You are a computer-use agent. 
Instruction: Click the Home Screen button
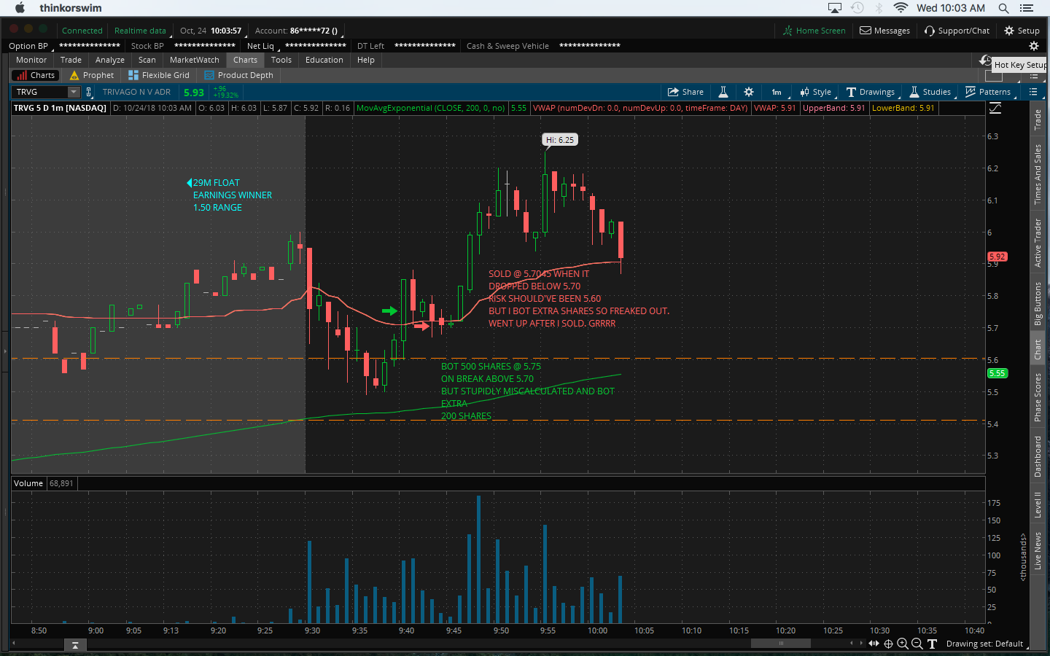(x=814, y=31)
